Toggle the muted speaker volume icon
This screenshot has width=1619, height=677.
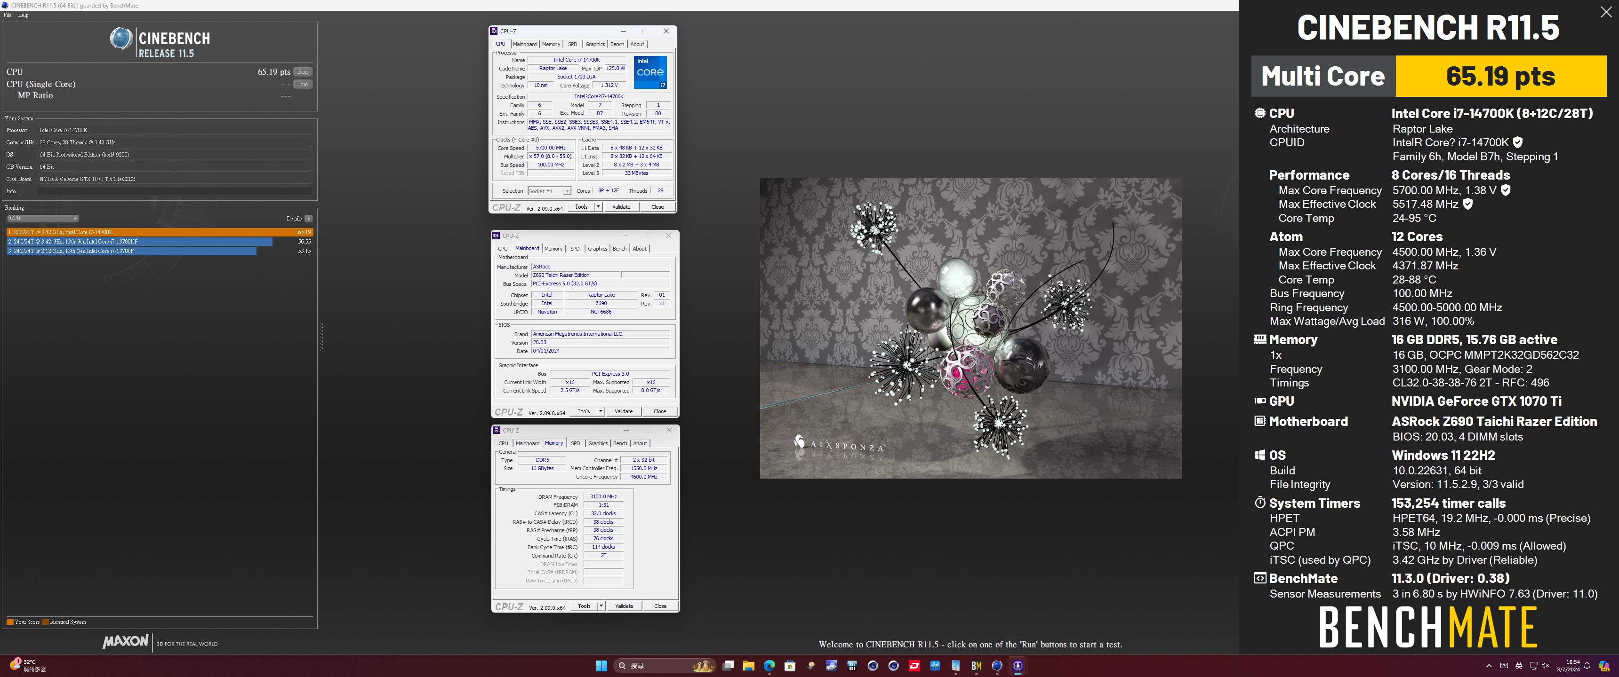pyautogui.click(x=1546, y=666)
